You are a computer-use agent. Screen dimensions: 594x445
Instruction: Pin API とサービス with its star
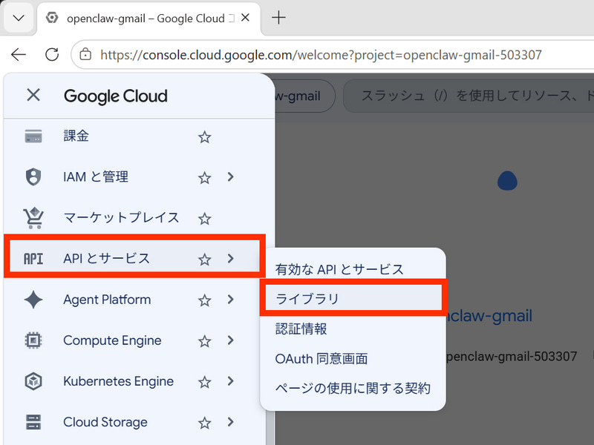tap(205, 259)
